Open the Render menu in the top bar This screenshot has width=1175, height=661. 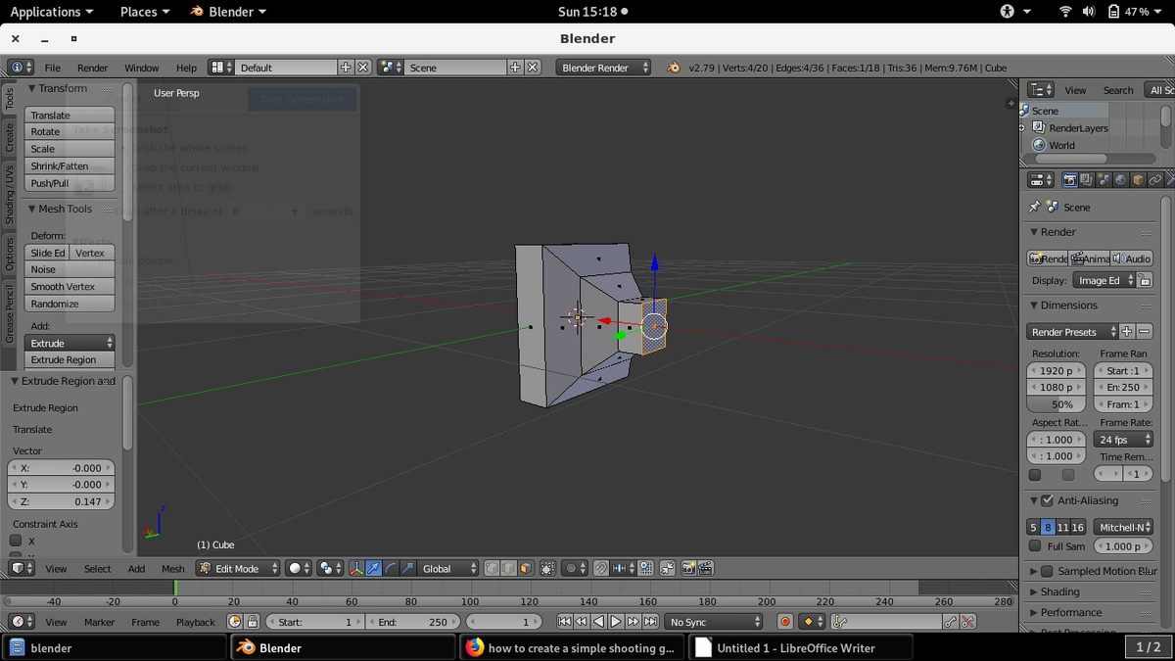[92, 68]
